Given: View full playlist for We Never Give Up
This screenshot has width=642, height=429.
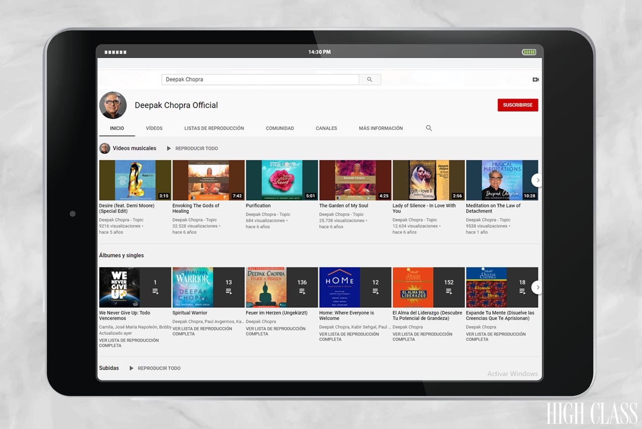Looking at the screenshot, I should click(129, 343).
